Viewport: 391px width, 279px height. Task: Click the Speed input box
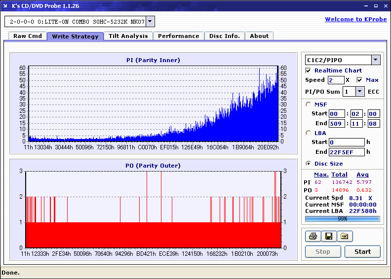coord(336,80)
